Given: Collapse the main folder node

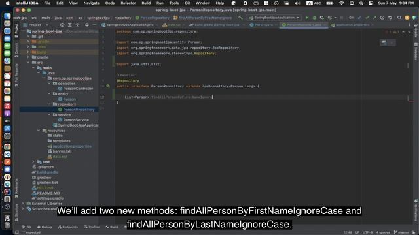Looking at the screenshot, I should 33,68.
